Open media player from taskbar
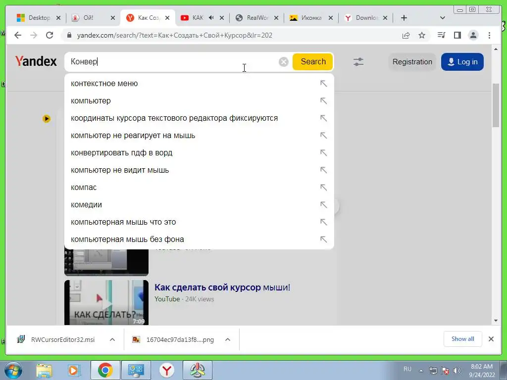Screen dimensions: 507x380 click(73, 370)
